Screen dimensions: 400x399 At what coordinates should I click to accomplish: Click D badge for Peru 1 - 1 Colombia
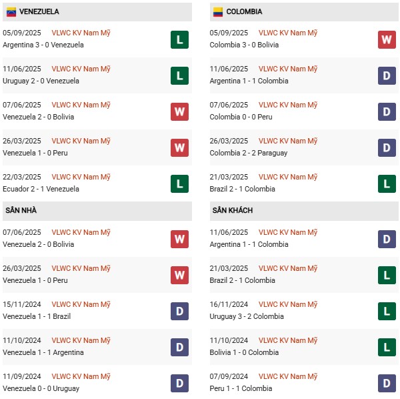pyautogui.click(x=387, y=383)
